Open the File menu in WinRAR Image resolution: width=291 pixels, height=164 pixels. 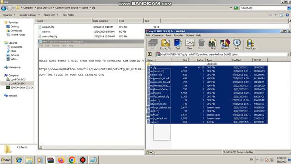pyautogui.click(x=148, y=36)
